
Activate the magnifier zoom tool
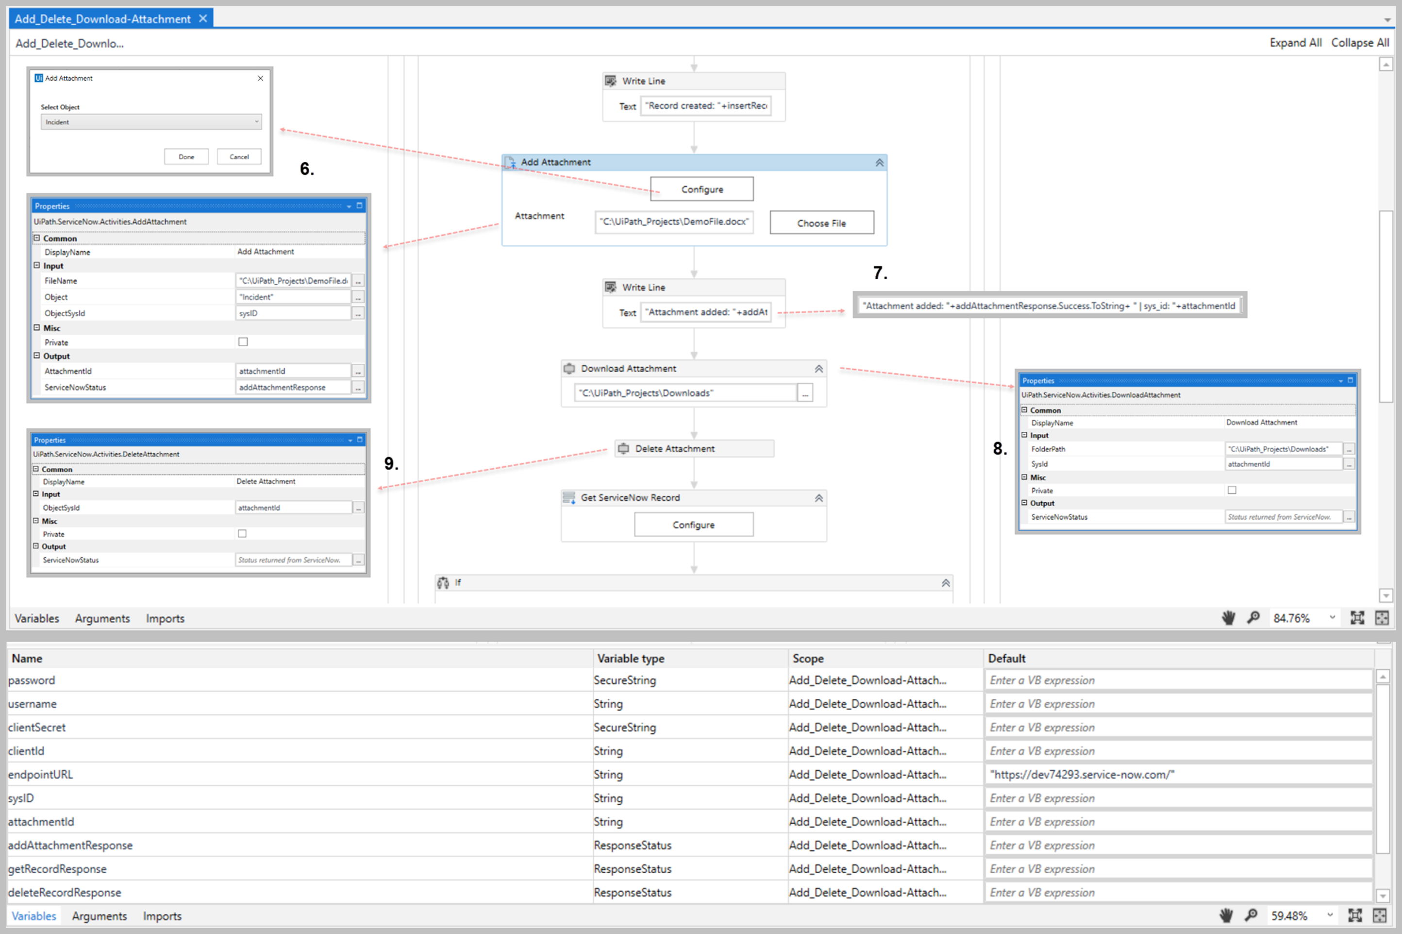[1253, 618]
